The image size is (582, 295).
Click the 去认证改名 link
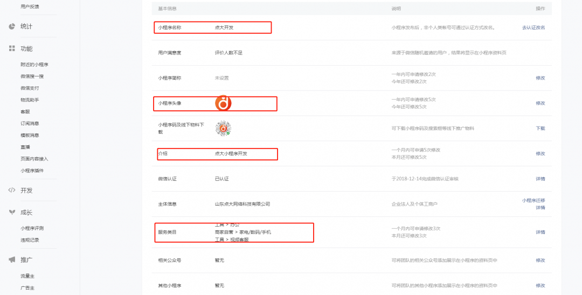[x=533, y=27]
